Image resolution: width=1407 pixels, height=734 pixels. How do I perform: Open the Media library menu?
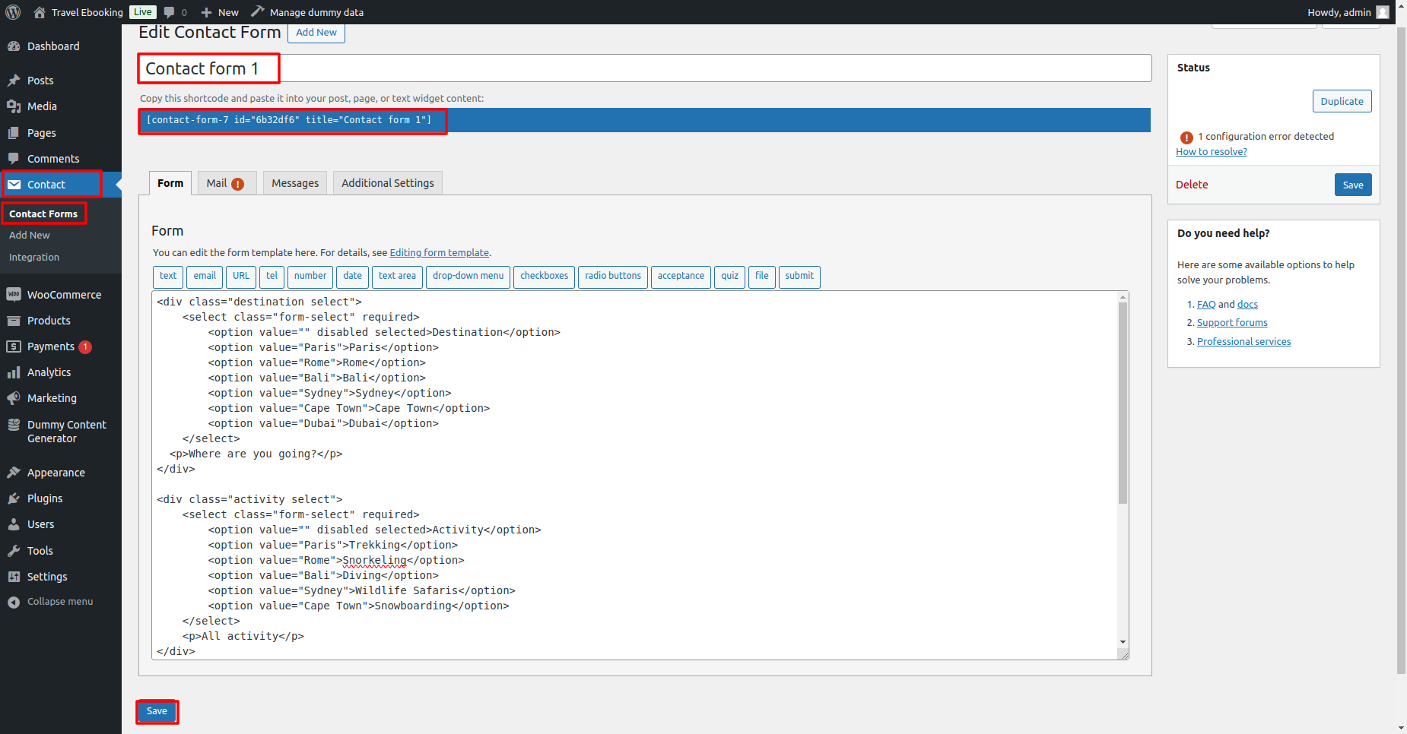[42, 106]
